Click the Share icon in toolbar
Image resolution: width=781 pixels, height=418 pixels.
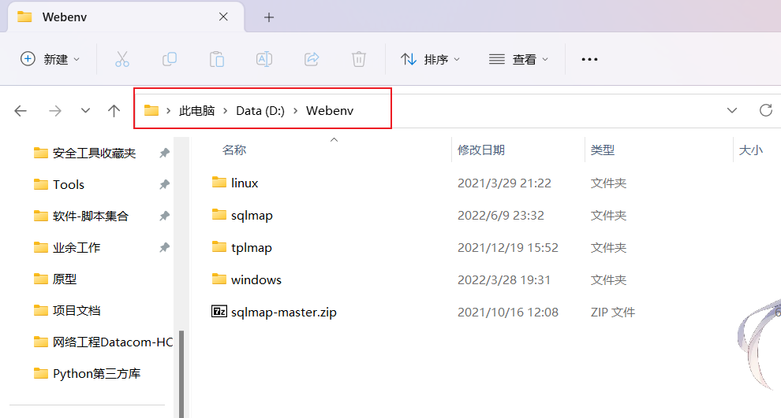312,59
